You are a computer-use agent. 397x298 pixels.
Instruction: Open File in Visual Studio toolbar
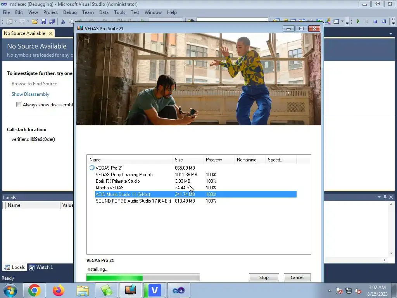[x=35, y=22]
